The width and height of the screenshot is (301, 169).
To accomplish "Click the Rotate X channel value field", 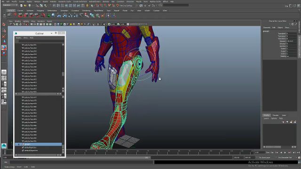I will pos(292,41).
